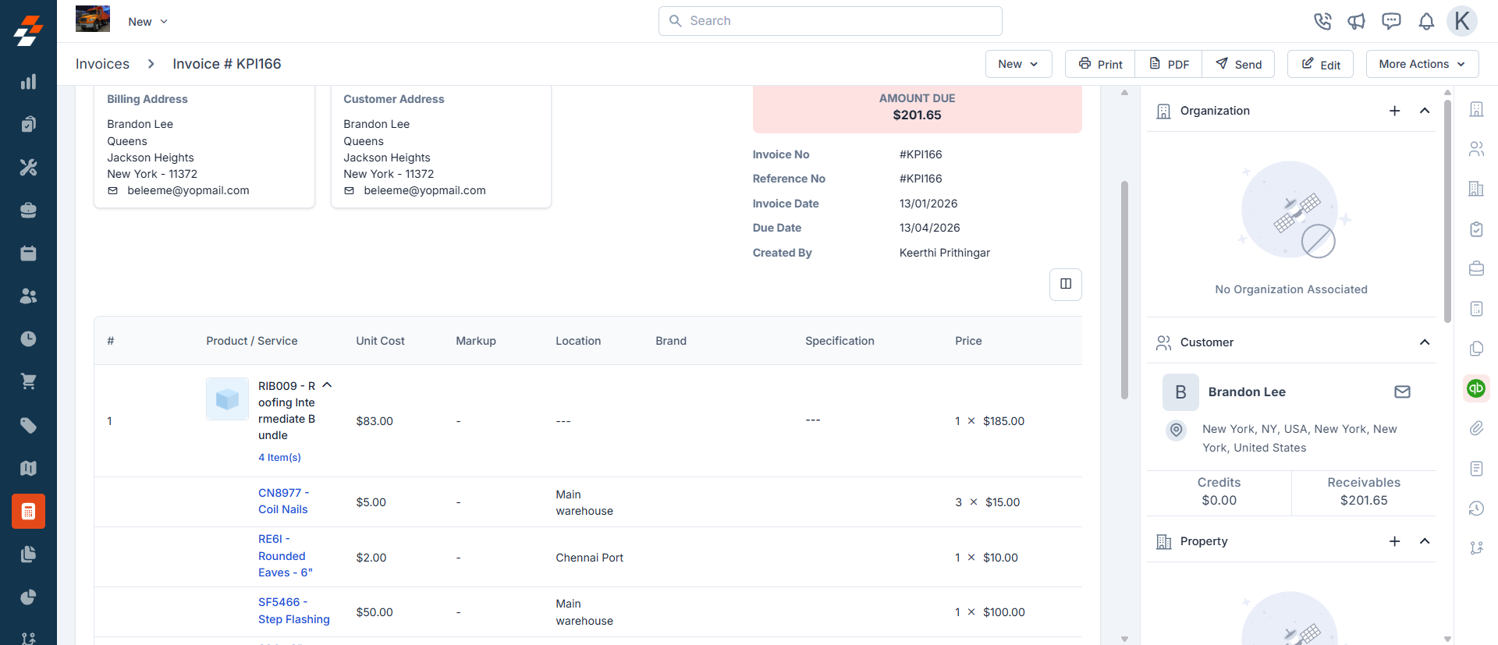Click the Product / Service column header
Viewport: 1498px width, 645px height.
coord(252,341)
